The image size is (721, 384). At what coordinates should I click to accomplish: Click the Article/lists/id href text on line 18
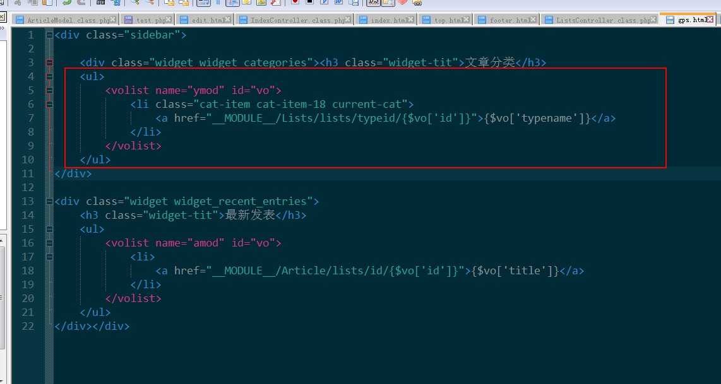point(335,271)
